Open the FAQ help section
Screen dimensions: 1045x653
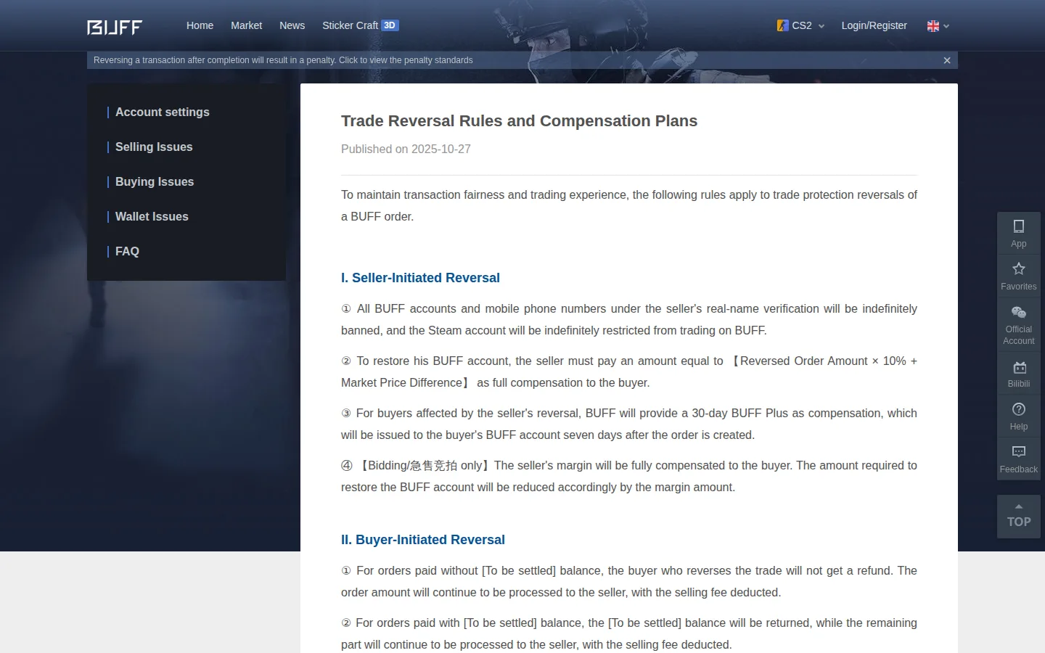(127, 252)
